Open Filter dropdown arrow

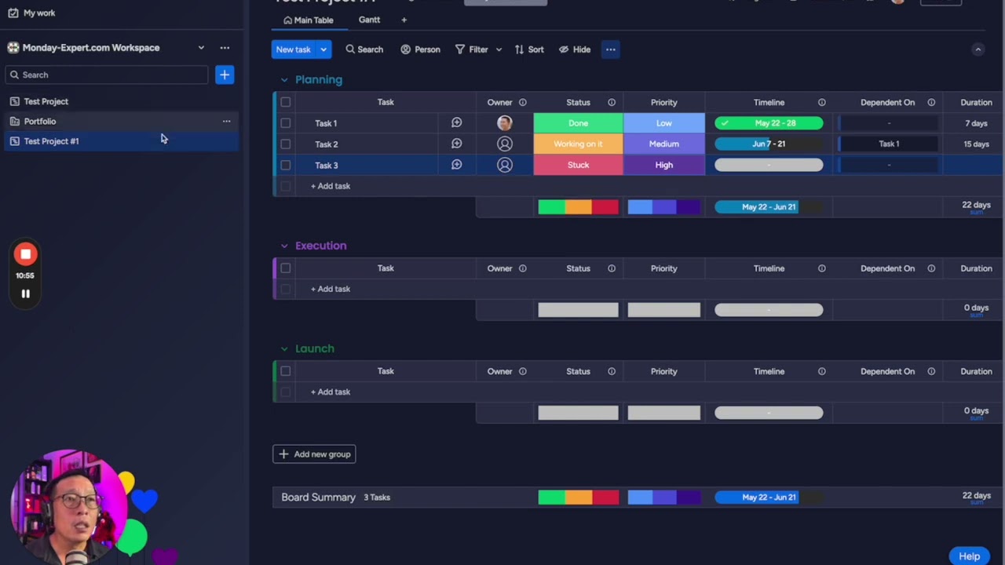tap(499, 49)
